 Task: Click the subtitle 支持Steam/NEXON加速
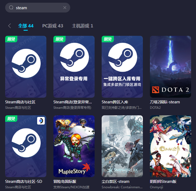pyautogui.click(x=71, y=187)
